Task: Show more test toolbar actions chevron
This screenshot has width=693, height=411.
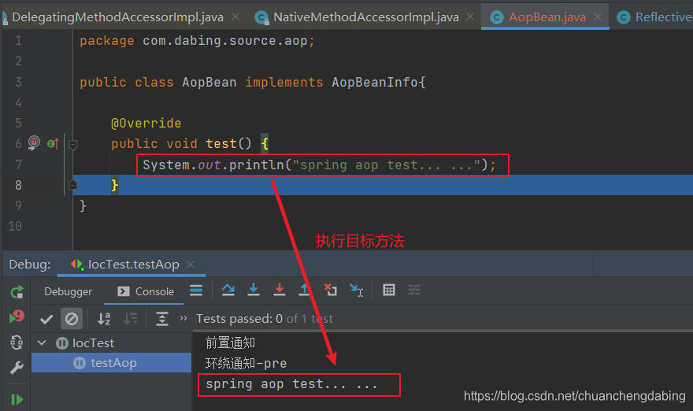Action: coord(183,318)
